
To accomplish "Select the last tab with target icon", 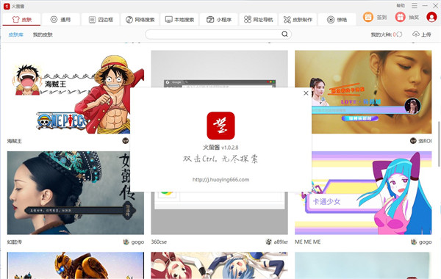I will 337,19.
